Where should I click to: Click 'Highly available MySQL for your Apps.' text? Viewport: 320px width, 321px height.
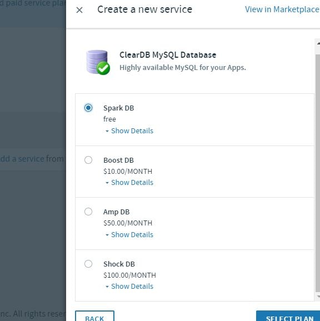pyautogui.click(x=183, y=68)
